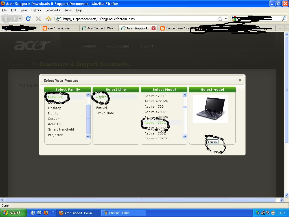Open the File menu
Viewport: 289px width, 217px height.
point(4,10)
